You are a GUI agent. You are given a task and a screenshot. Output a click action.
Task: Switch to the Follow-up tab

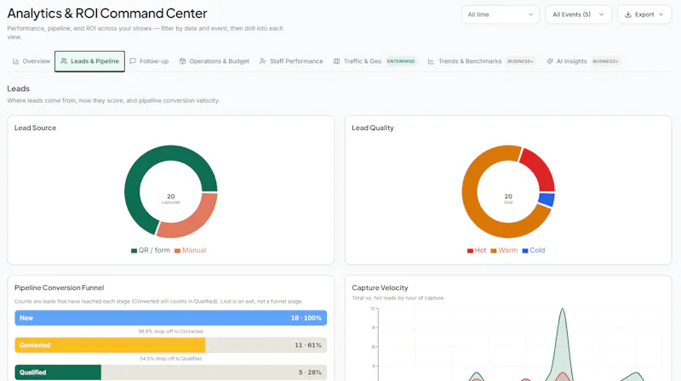pyautogui.click(x=150, y=61)
